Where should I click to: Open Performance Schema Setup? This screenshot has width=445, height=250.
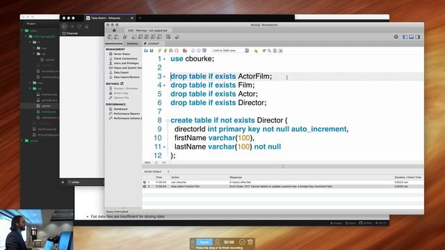click(x=127, y=118)
